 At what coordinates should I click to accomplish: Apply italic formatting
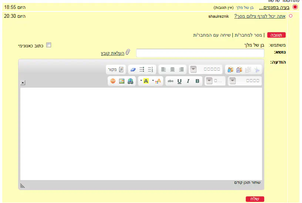click(188, 81)
